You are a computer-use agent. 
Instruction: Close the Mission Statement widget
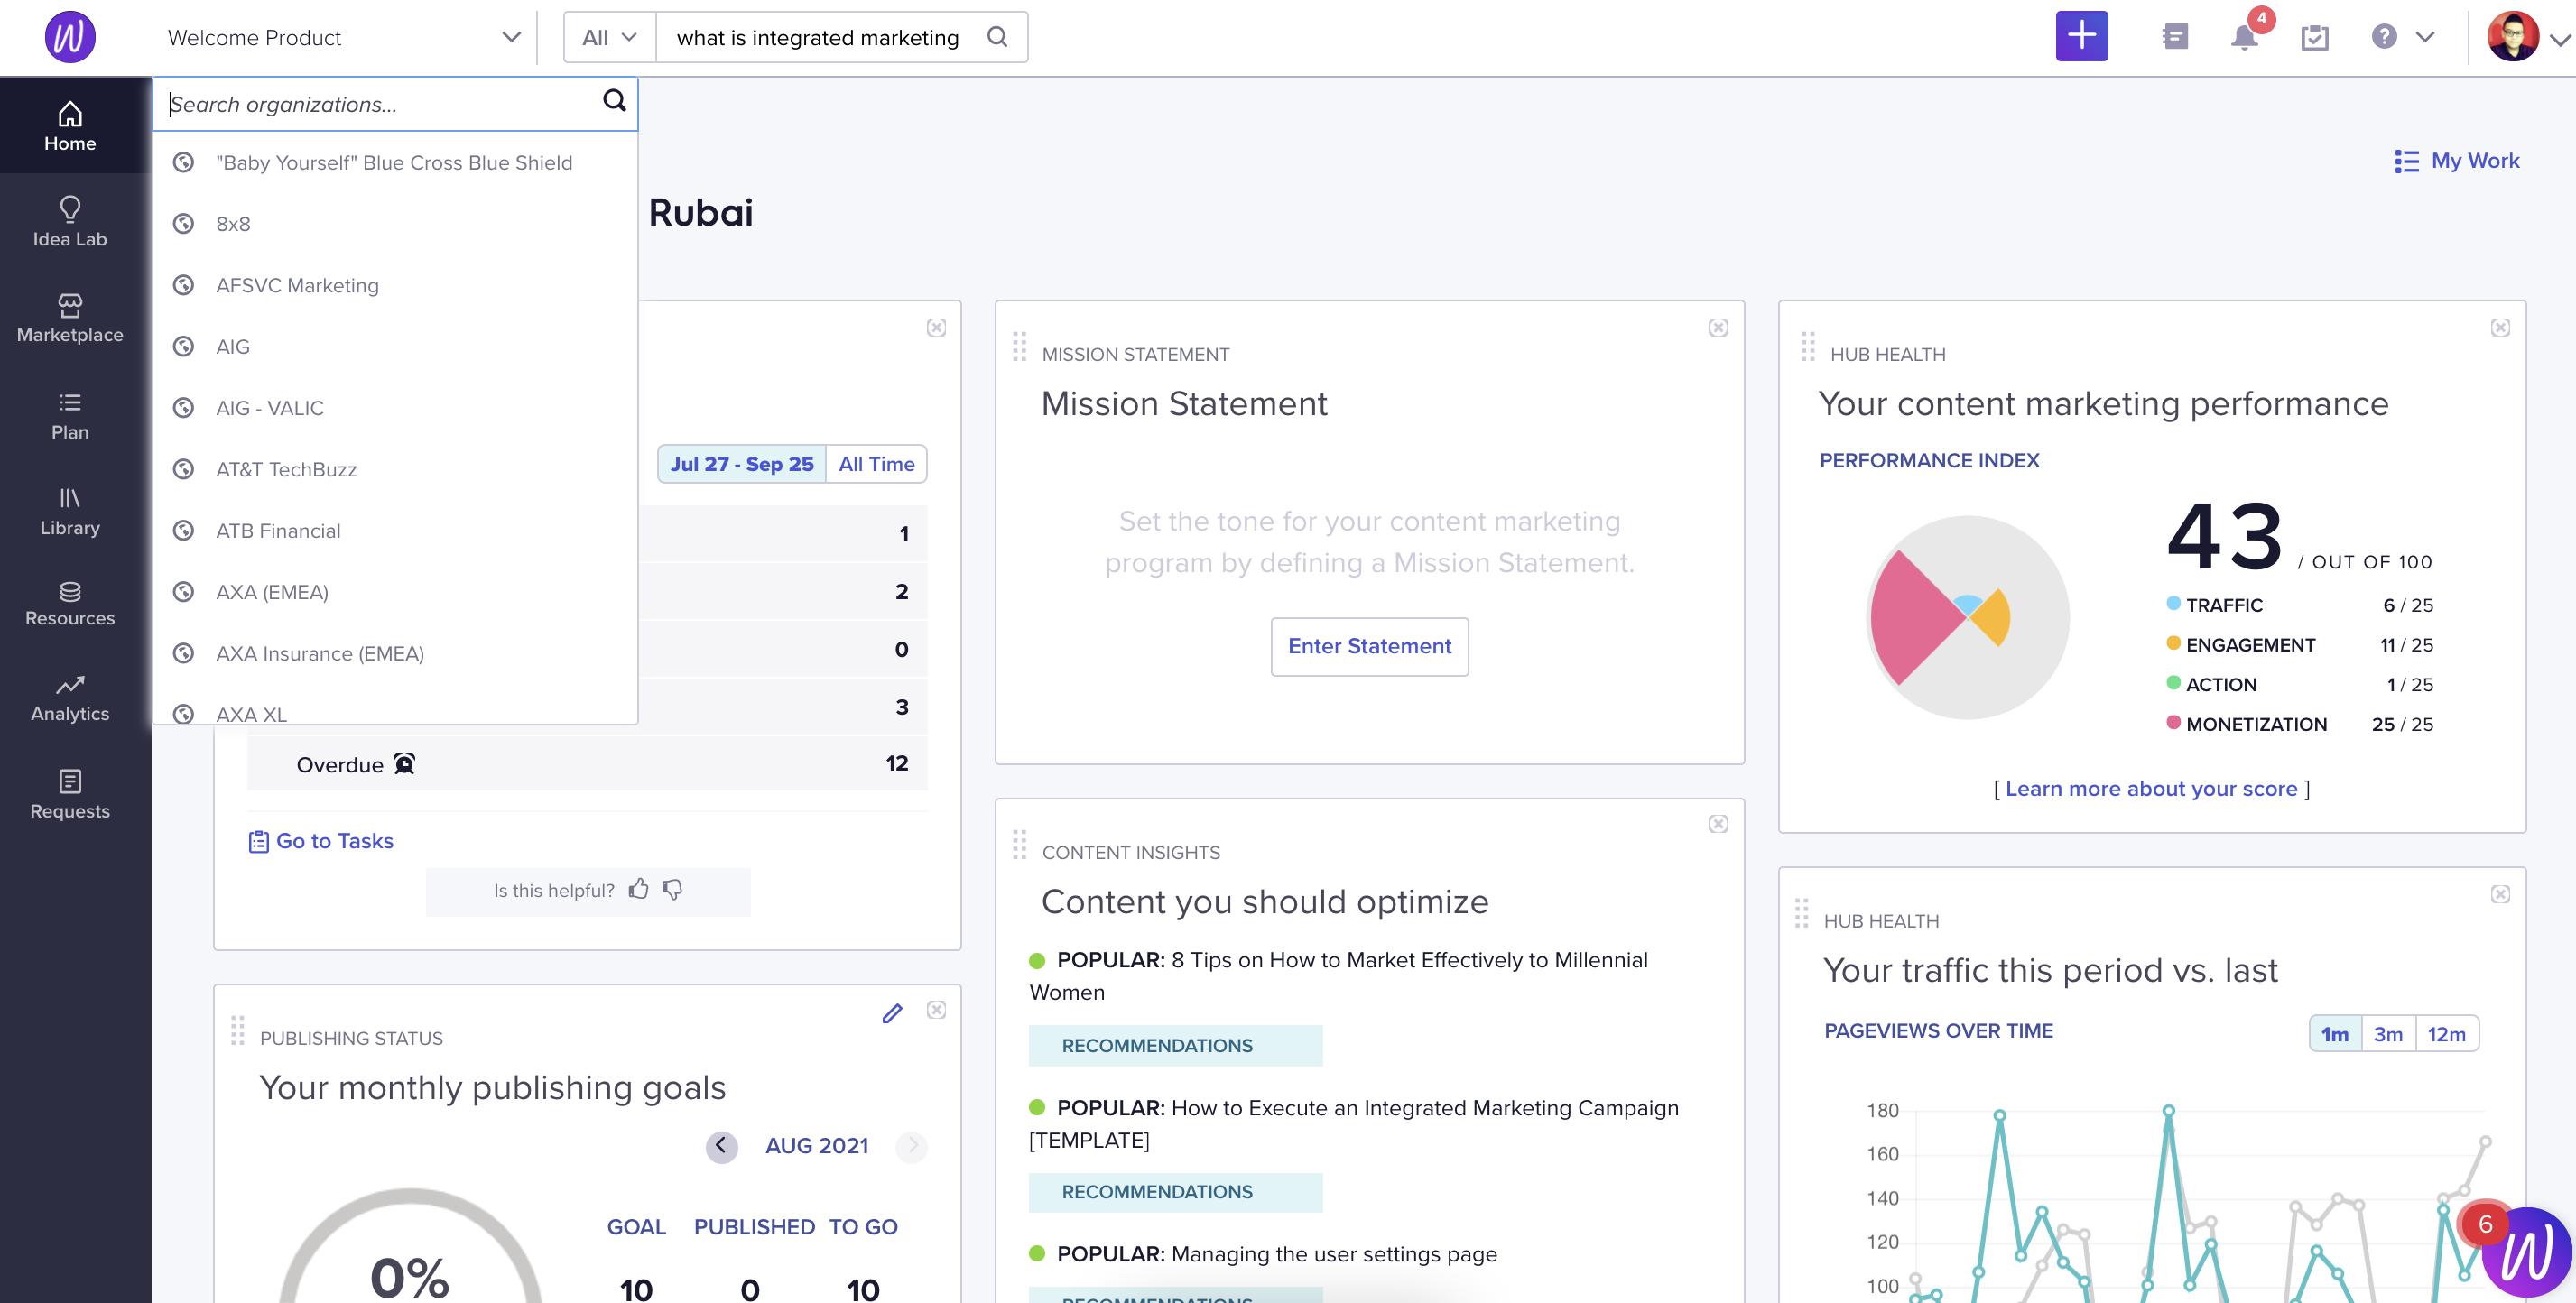(1717, 328)
